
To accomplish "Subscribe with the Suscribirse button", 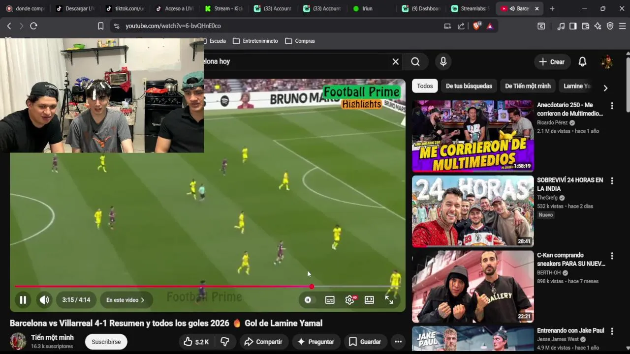I will (106, 342).
